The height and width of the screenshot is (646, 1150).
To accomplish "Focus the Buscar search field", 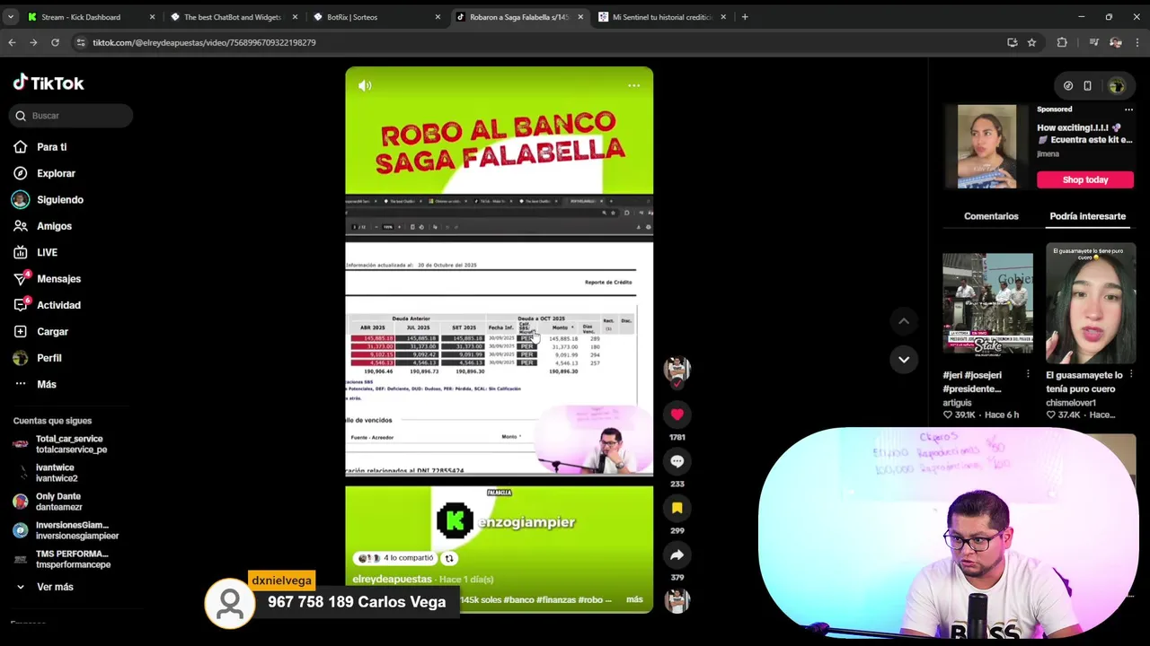I will point(72,116).
